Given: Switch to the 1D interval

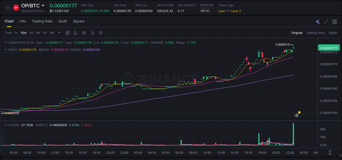Looking at the screenshot, I should click(x=45, y=33).
